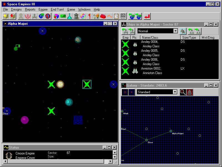Viewport: 222px width, 167px height.
Task: Click the Emp column header
Action: pyautogui.click(x=126, y=38)
